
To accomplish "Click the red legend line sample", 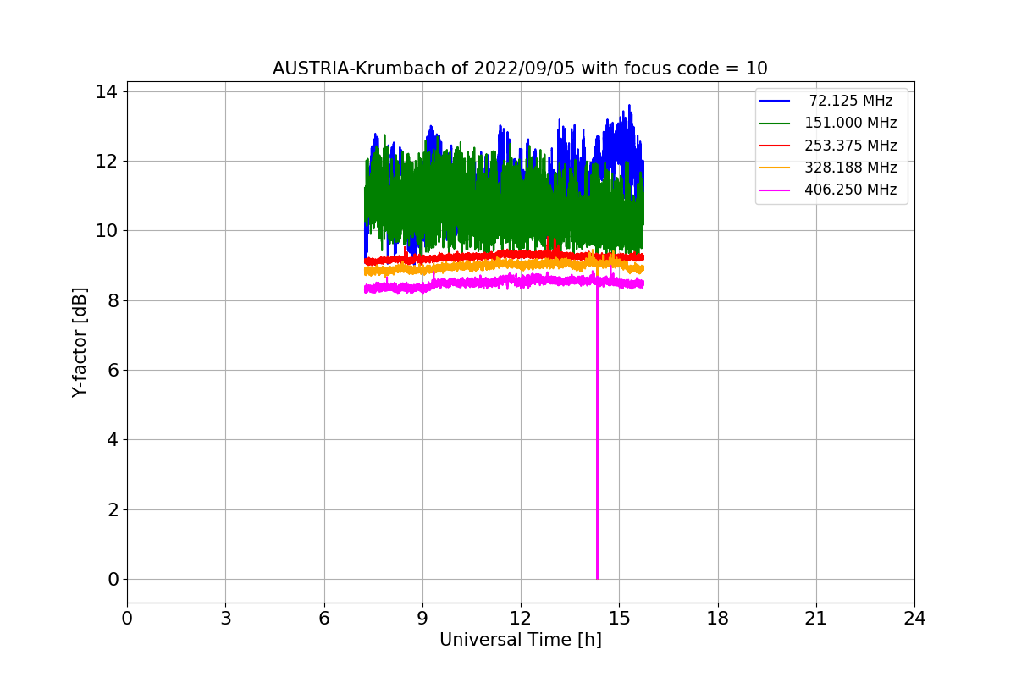I will point(775,146).
